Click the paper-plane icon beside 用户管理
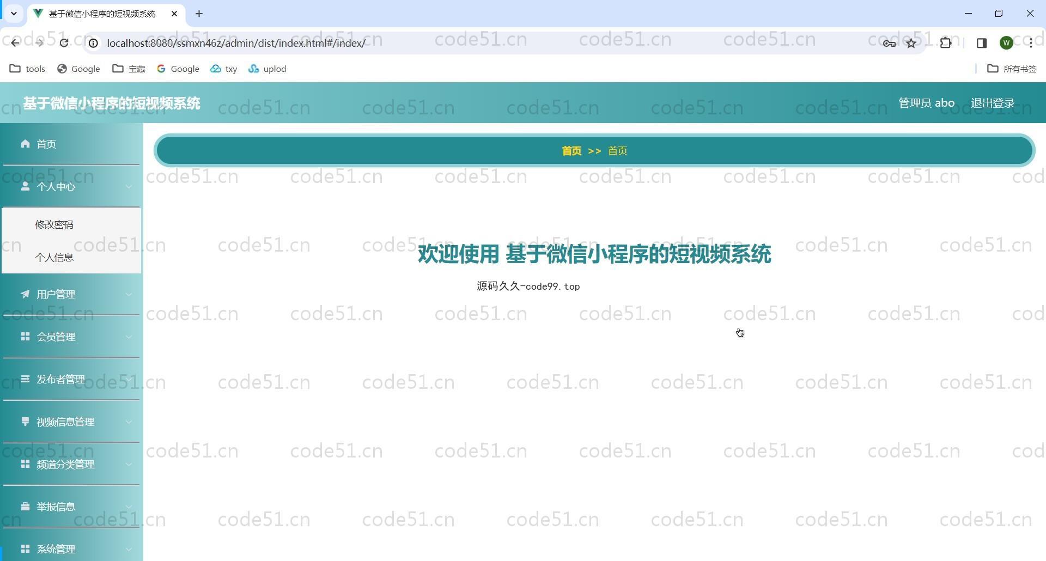This screenshot has height=561, width=1046. pos(25,294)
